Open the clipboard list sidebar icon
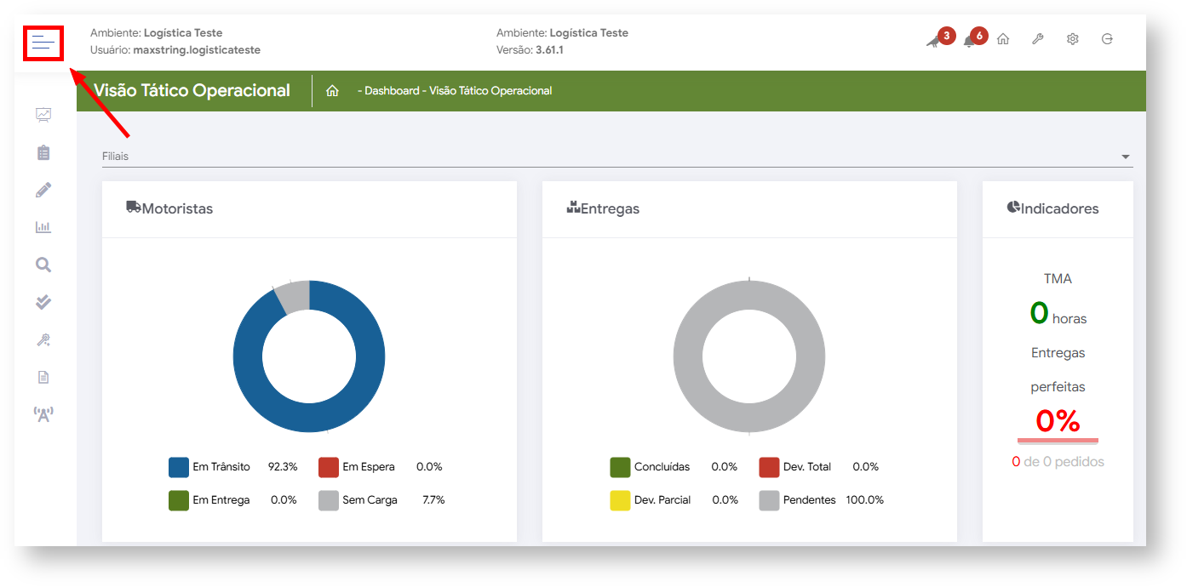 click(43, 152)
